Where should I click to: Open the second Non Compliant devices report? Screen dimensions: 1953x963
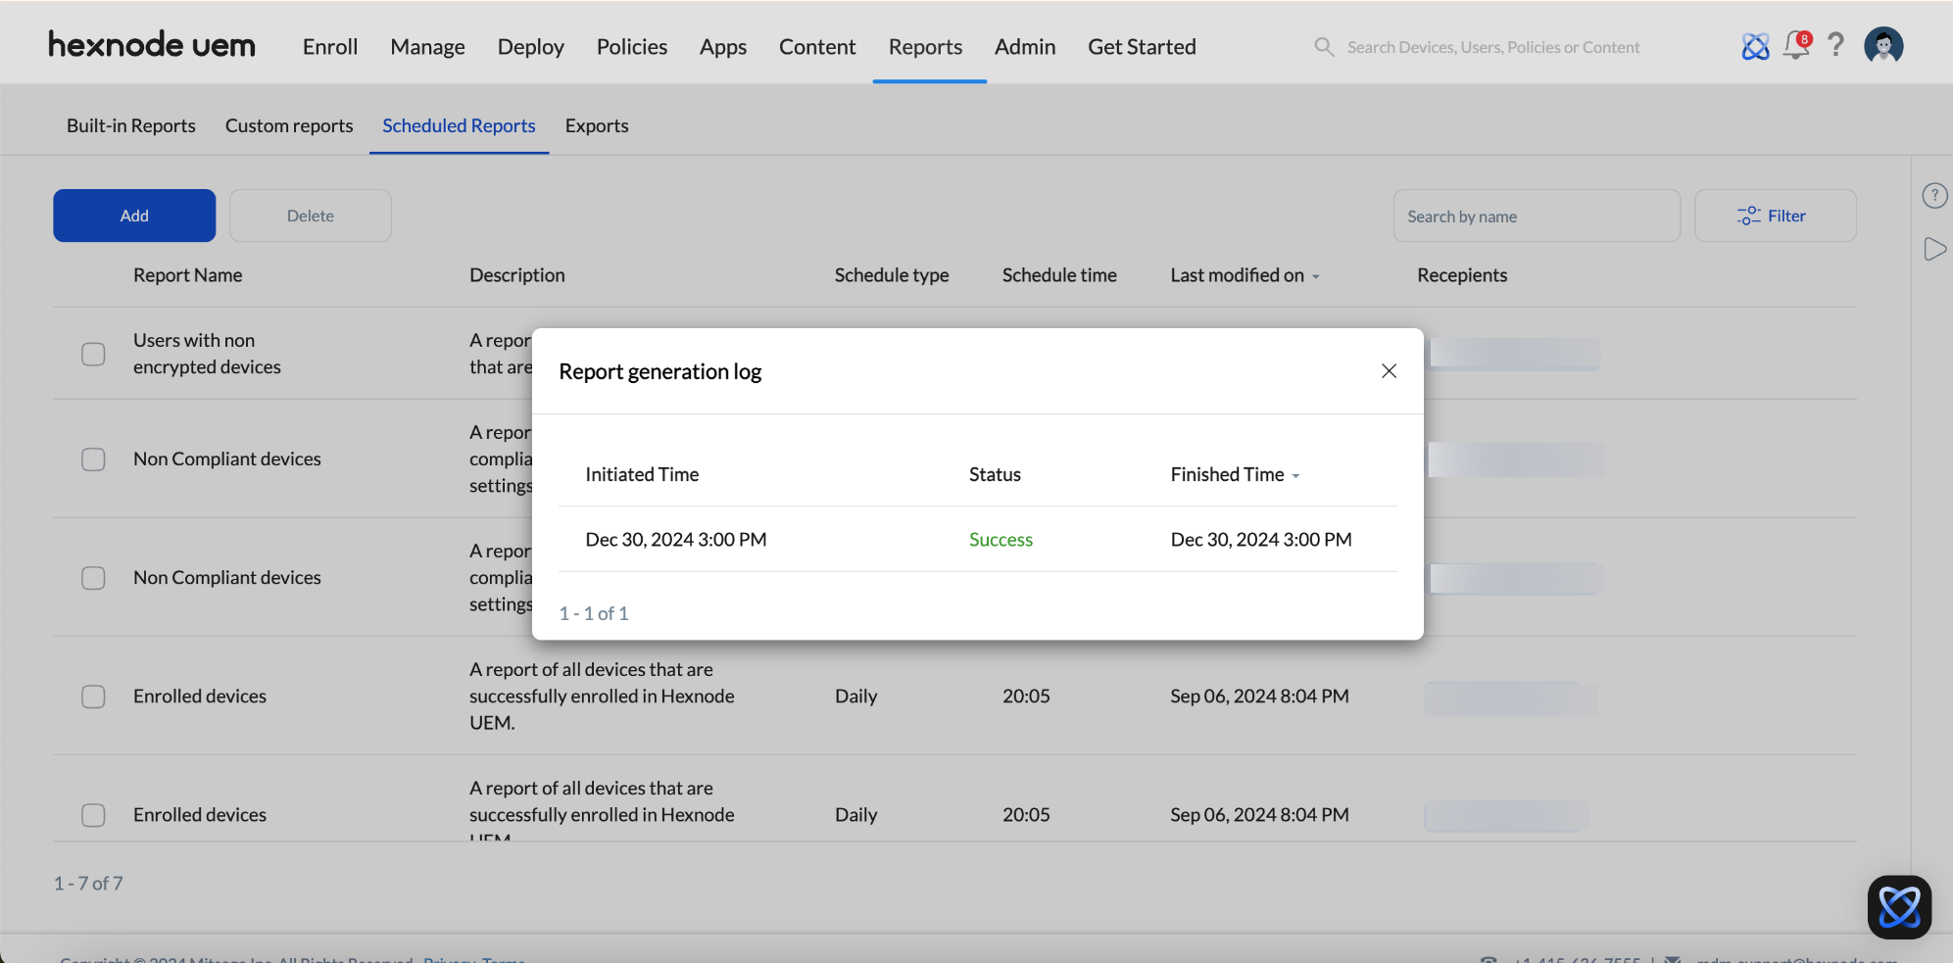coord(227,578)
